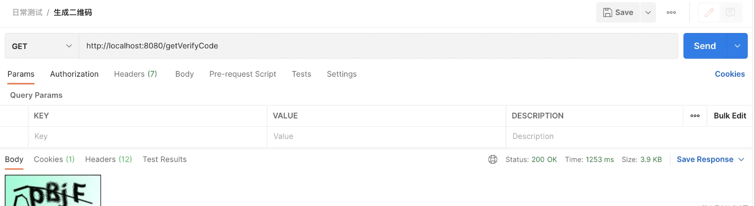This screenshot has height=206, width=755.
Task: Switch to Bulk Edit mode
Action: 730,116
